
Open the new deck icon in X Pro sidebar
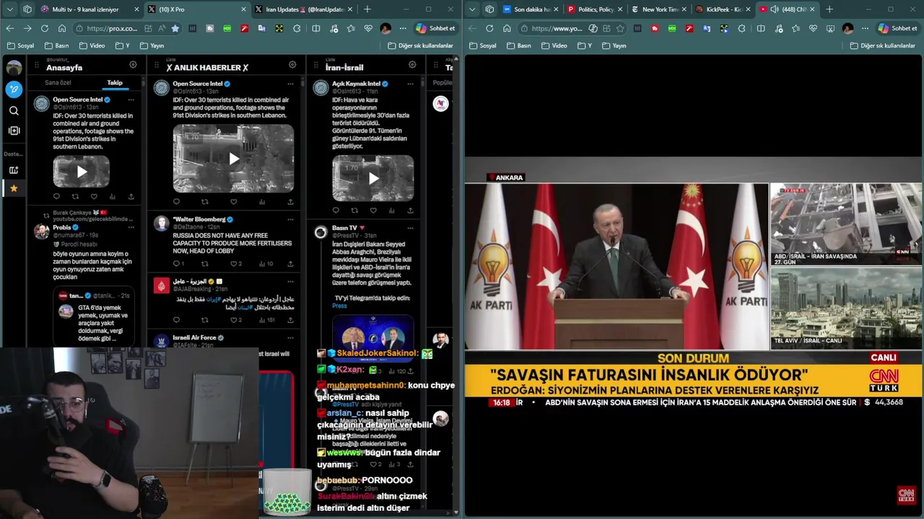(14, 170)
